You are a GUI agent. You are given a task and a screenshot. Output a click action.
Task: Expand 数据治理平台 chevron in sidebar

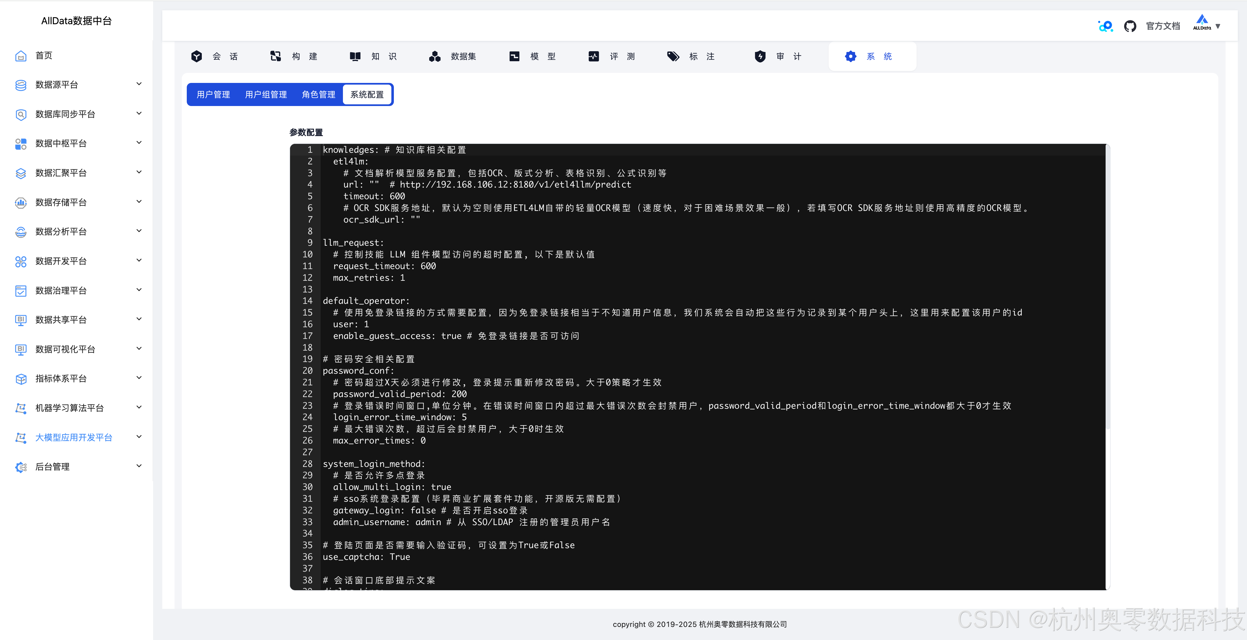(139, 289)
